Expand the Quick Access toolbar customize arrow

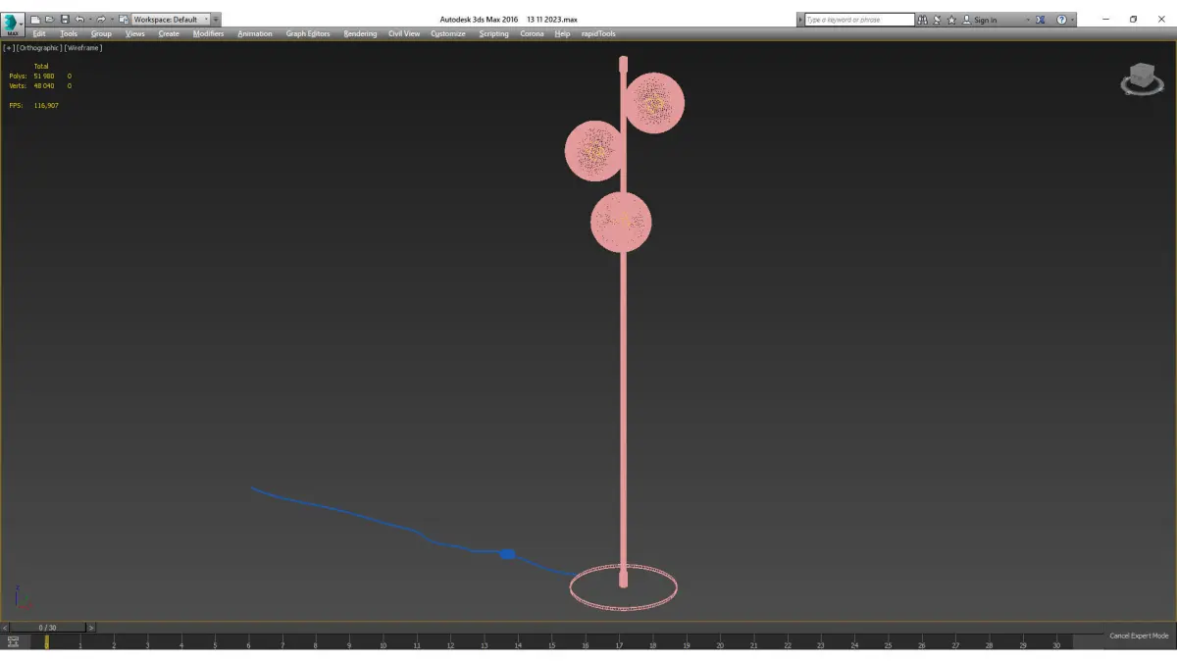(x=216, y=20)
